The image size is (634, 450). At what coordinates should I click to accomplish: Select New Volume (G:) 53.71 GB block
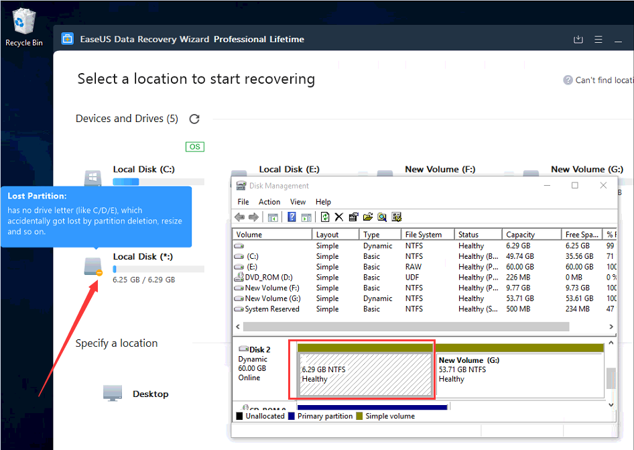[519, 375]
